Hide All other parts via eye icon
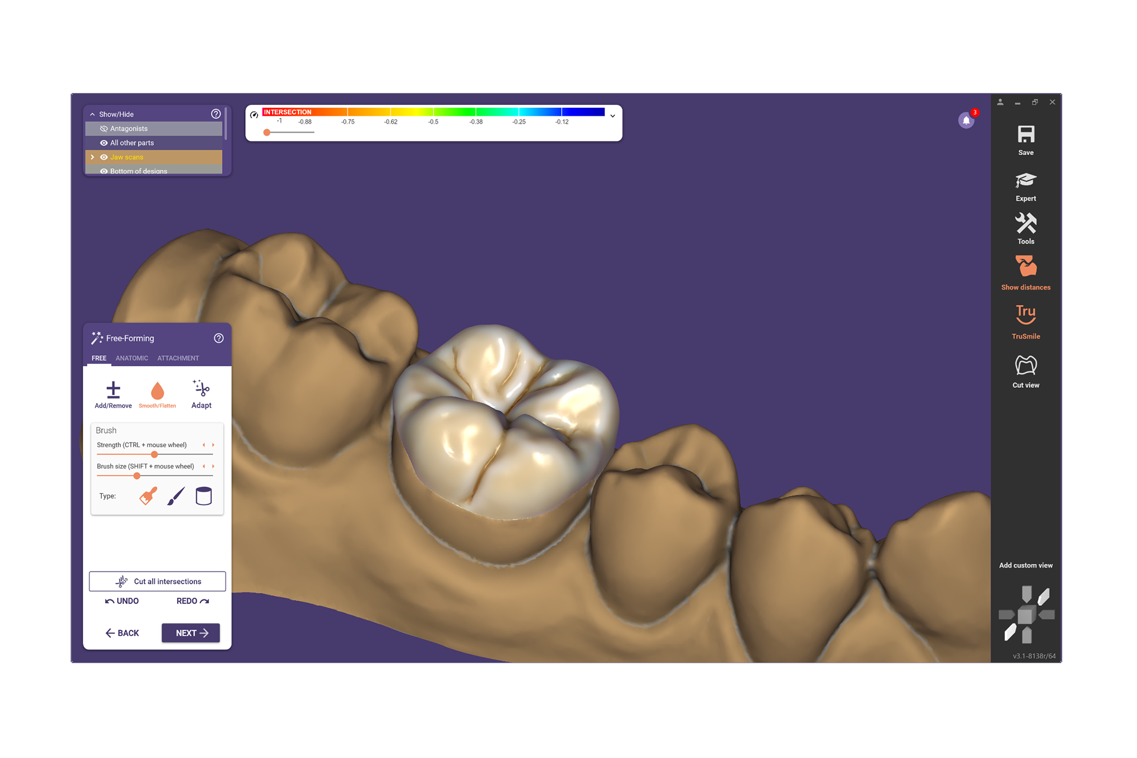 click(104, 143)
